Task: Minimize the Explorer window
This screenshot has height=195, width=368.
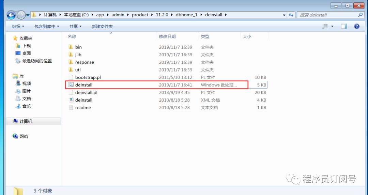Action: tap(336, 6)
